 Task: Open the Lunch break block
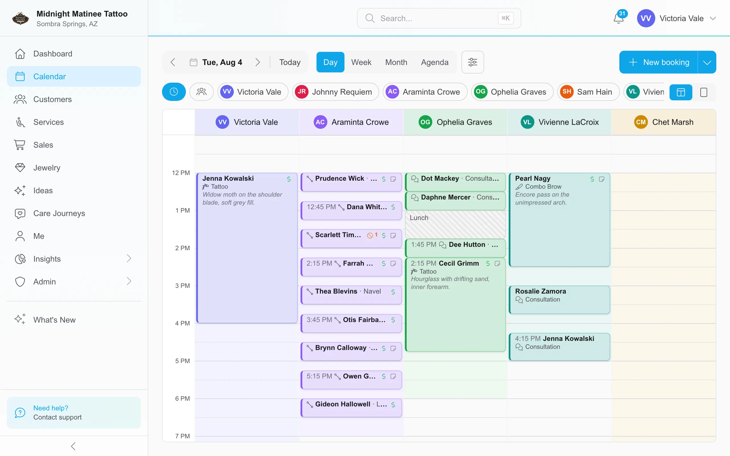(x=455, y=224)
